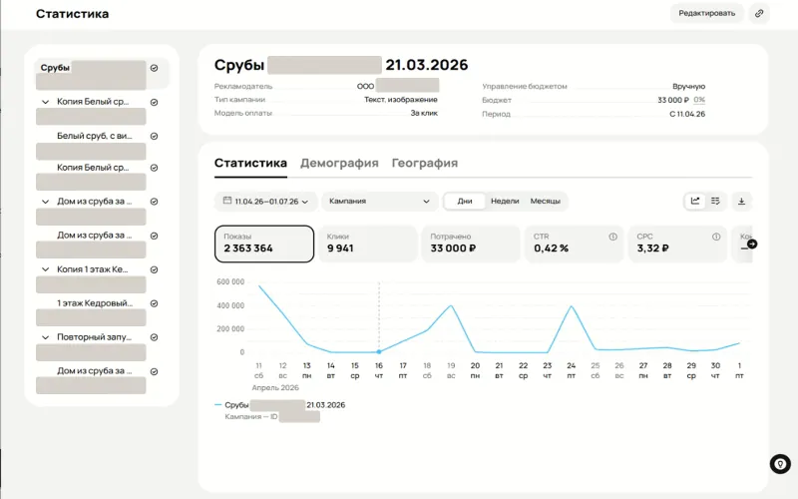Click status check icon for Белый сруб, с ви...
Viewport: 798px width, 499px height.
pyautogui.click(x=154, y=136)
